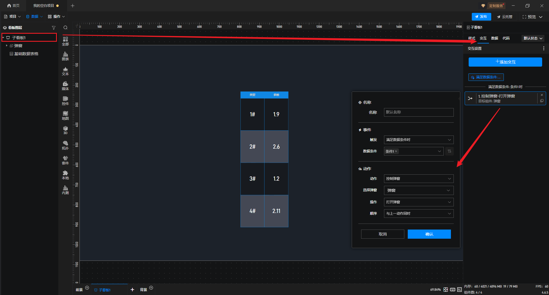Image resolution: width=549 pixels, height=295 pixels.
Task: Open the 图表 chart components category
Action: coord(65,56)
